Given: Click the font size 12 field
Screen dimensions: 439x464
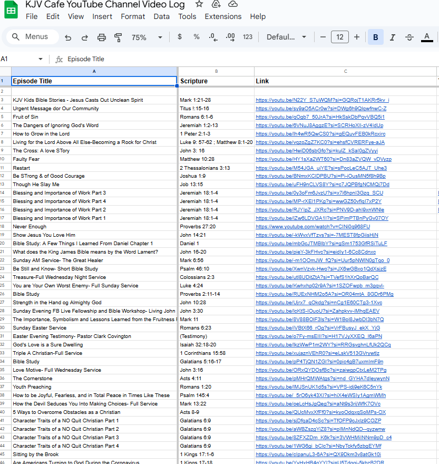Looking at the screenshot, I should click(339, 37).
